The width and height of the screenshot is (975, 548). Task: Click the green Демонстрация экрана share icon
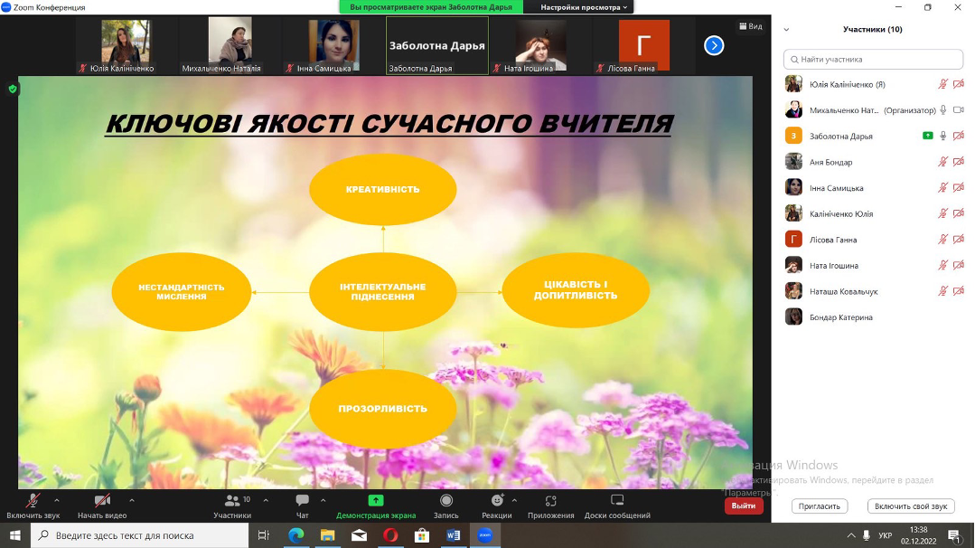click(376, 501)
